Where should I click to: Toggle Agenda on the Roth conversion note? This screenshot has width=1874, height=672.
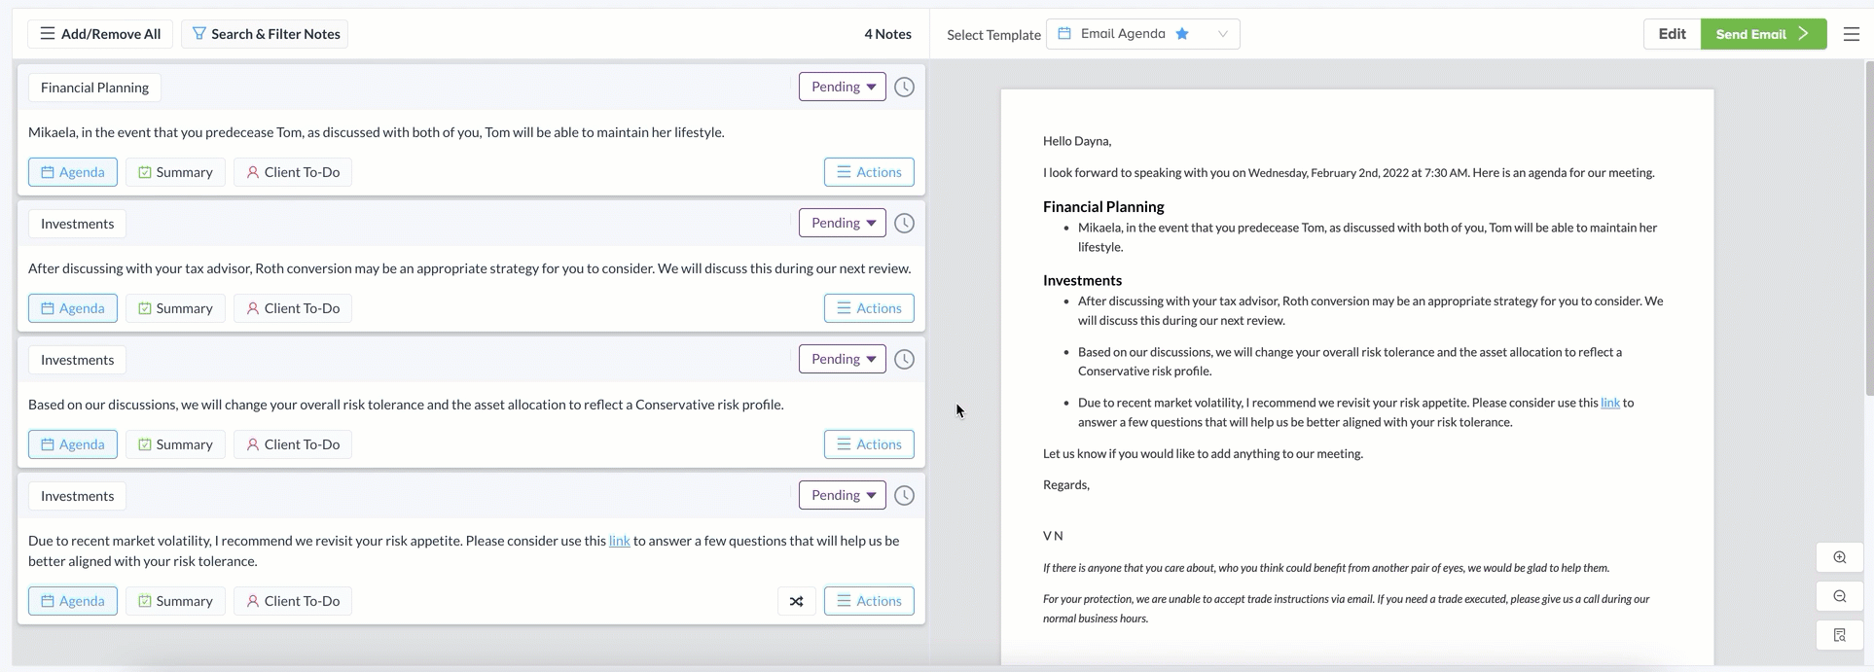point(73,308)
